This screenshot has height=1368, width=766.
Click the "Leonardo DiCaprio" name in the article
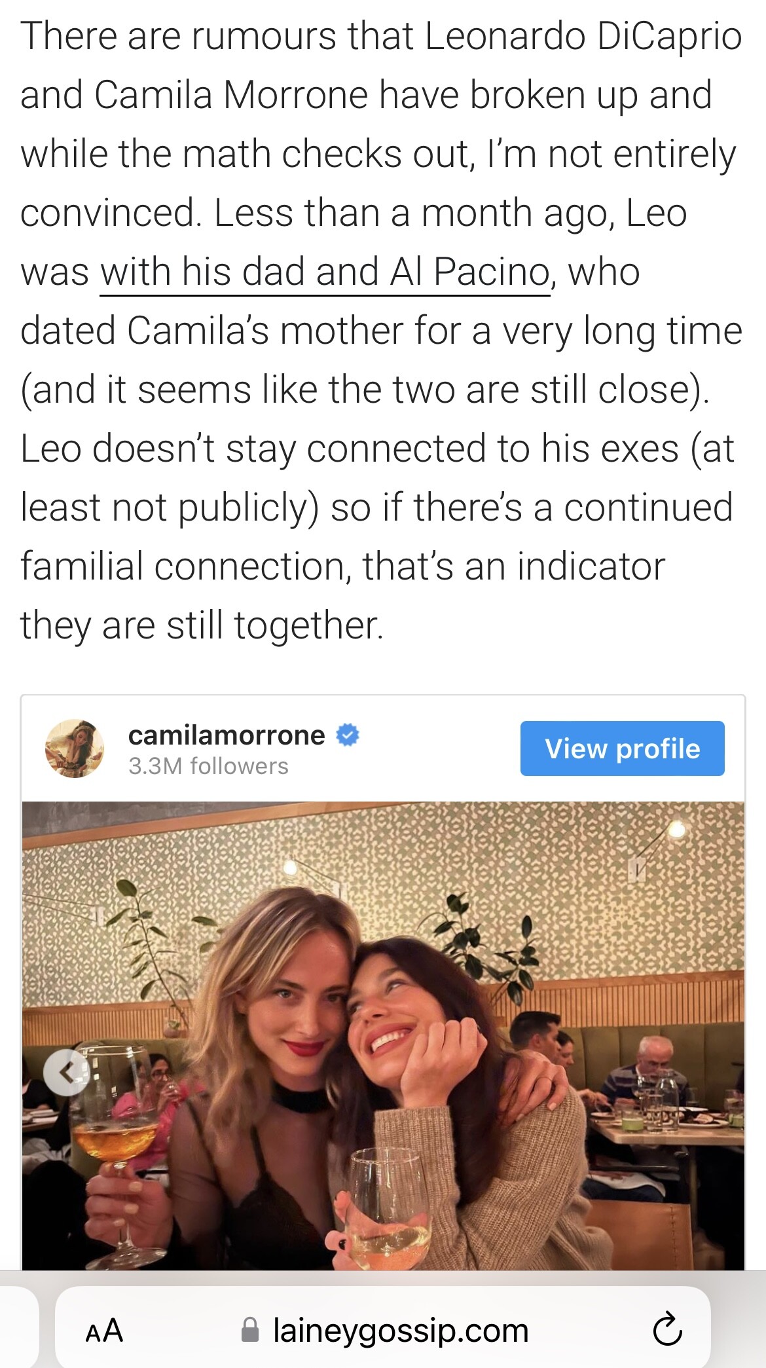tap(583, 36)
